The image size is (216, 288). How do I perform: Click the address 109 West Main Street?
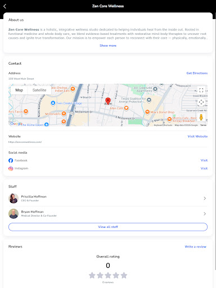(x=21, y=79)
